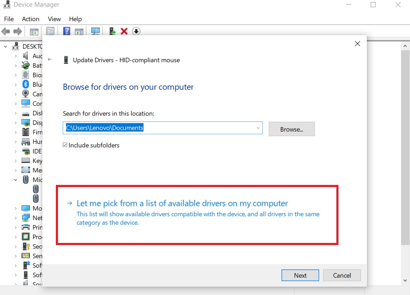
Task: Cancel the Update Drivers dialog
Action: coord(342,275)
